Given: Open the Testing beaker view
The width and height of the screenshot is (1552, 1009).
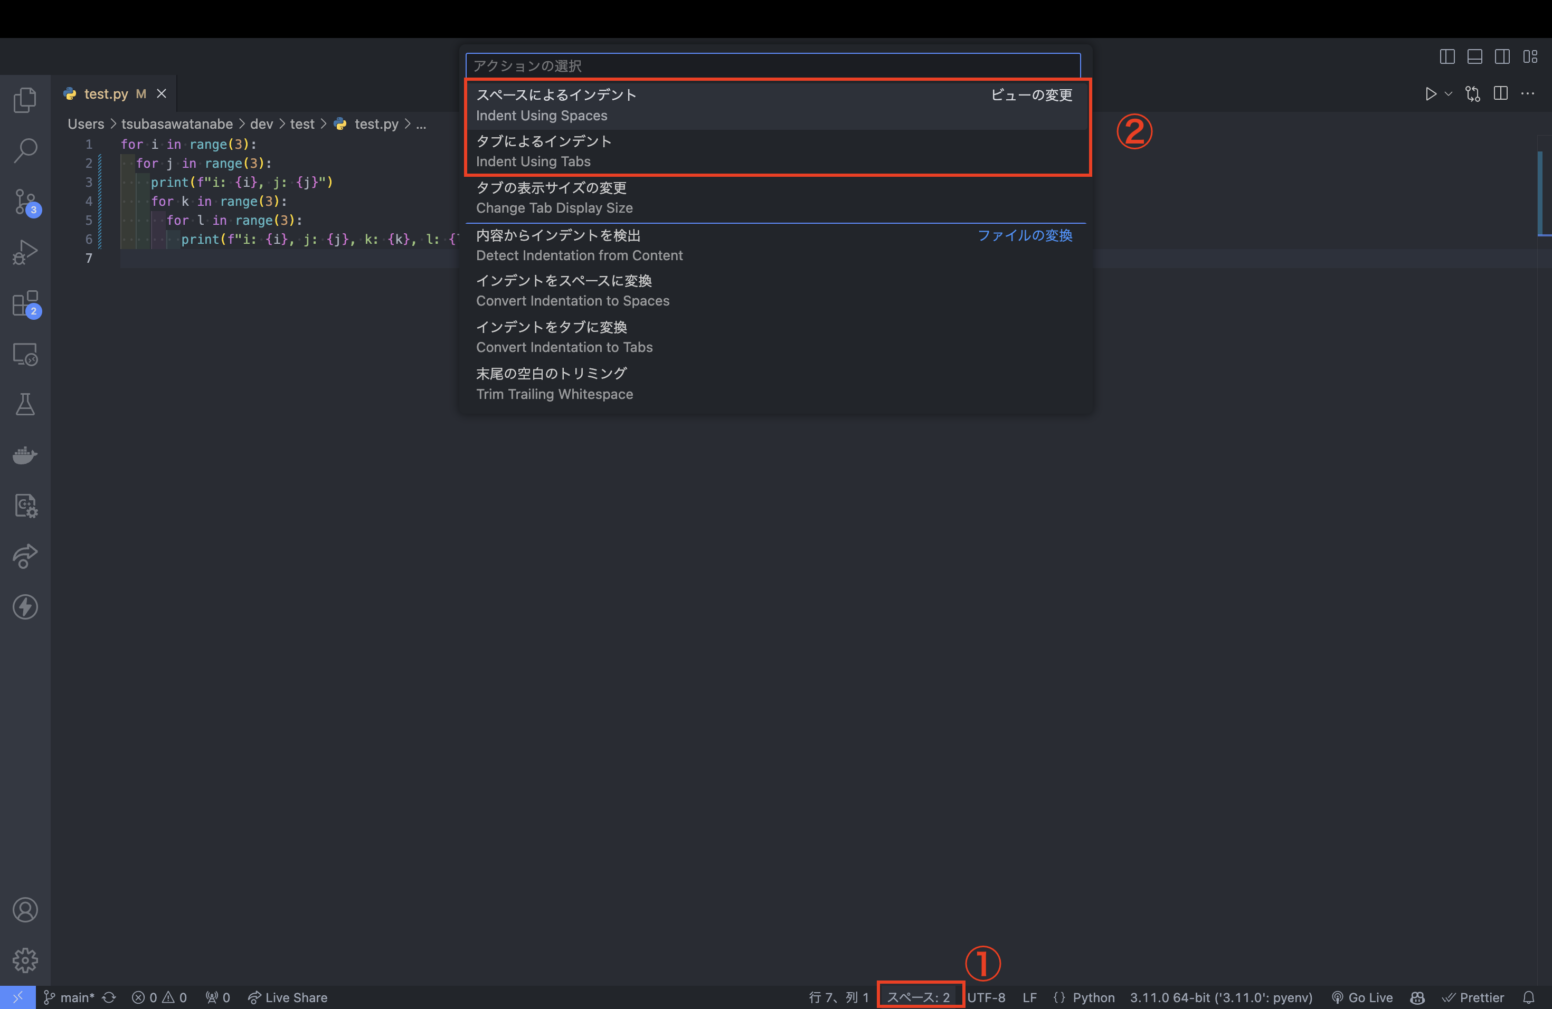Looking at the screenshot, I should 25,404.
